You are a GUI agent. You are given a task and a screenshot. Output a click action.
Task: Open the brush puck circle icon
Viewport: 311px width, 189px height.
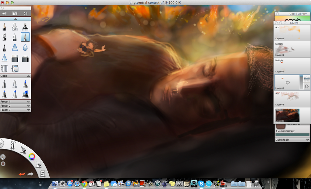[4, 13]
